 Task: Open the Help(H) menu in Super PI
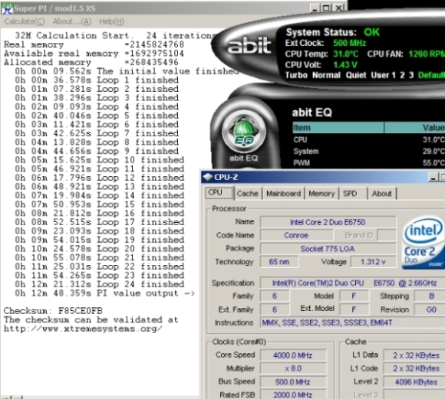pyautogui.click(x=111, y=21)
